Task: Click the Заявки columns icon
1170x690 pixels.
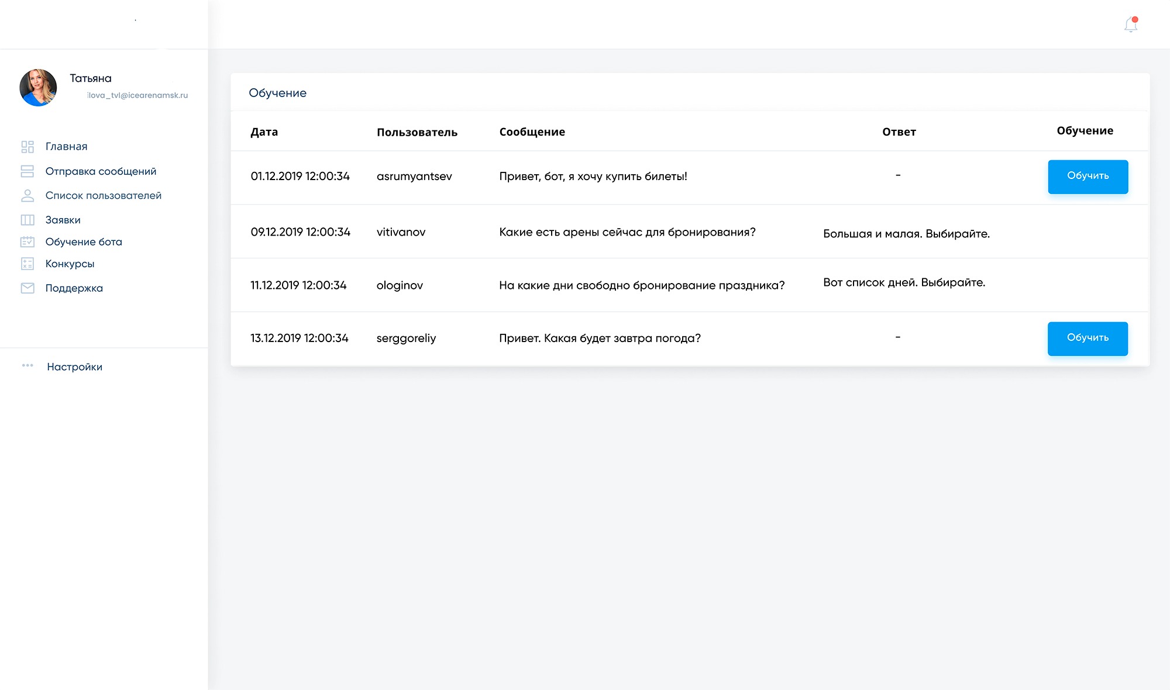Action: (27, 220)
